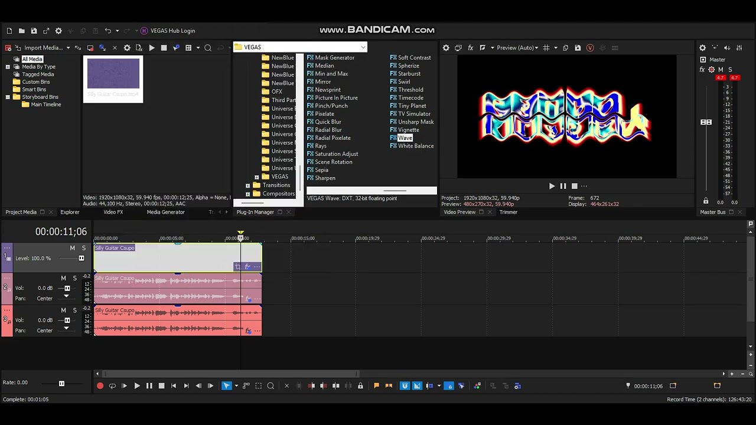This screenshot has height=425, width=756.
Task: Select the TV Simulator plug-in
Action: [x=414, y=114]
